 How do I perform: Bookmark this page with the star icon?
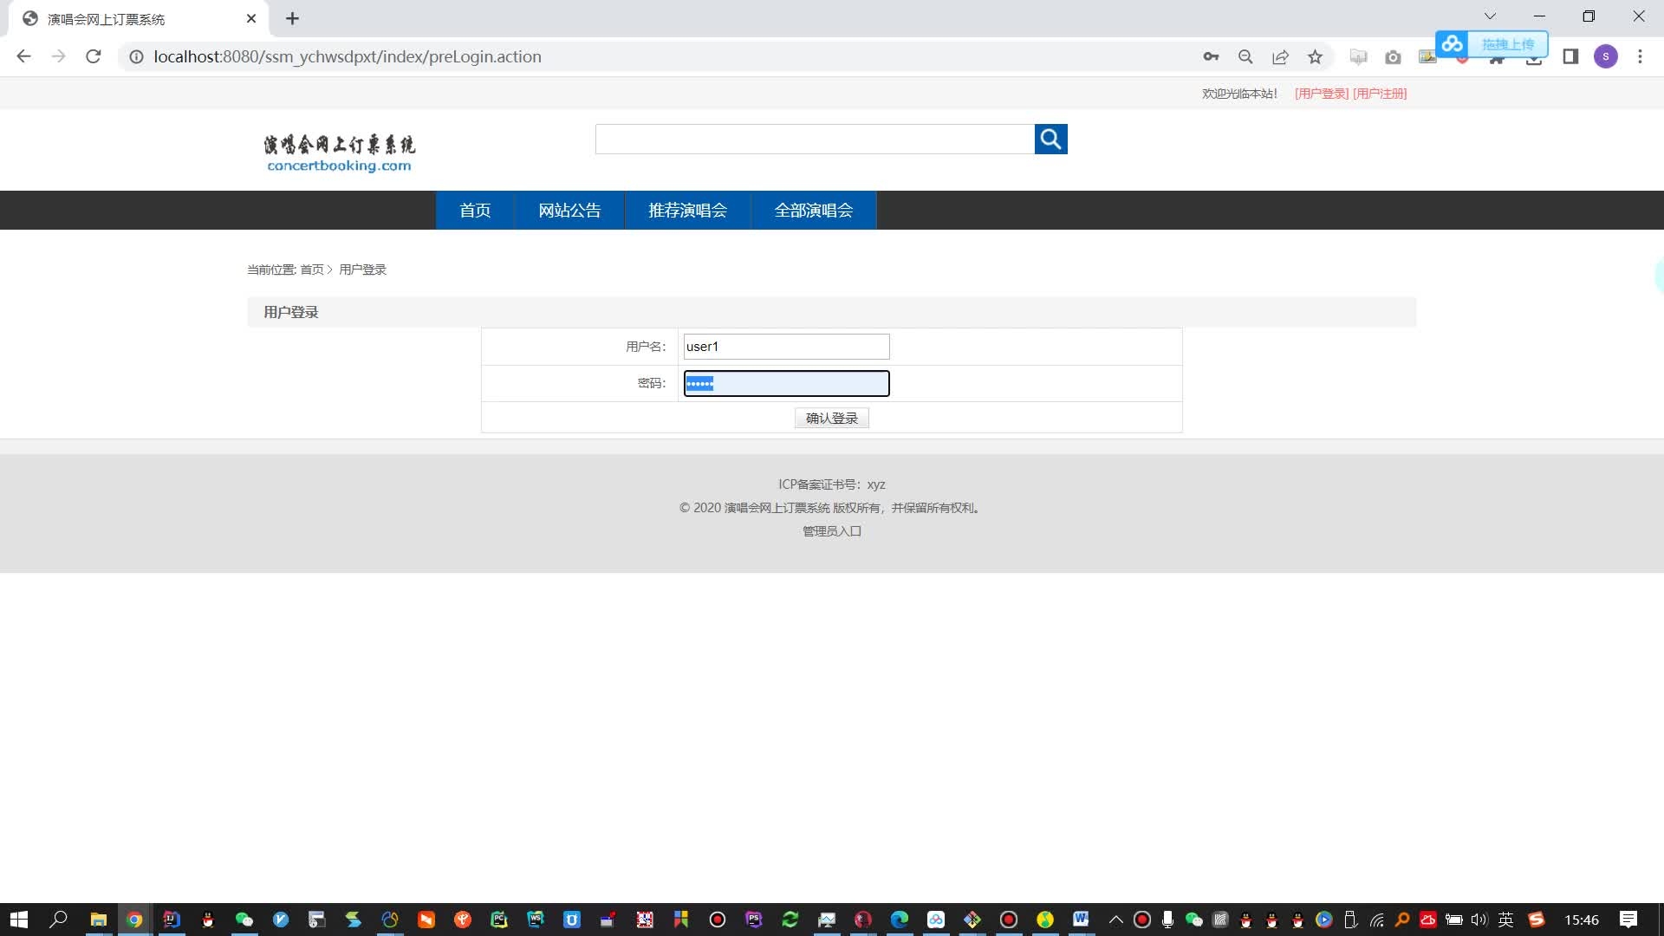coord(1315,56)
